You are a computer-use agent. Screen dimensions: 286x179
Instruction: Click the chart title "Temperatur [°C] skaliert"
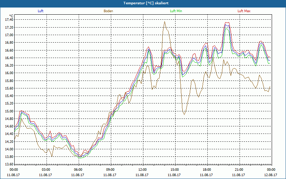click(146, 3)
